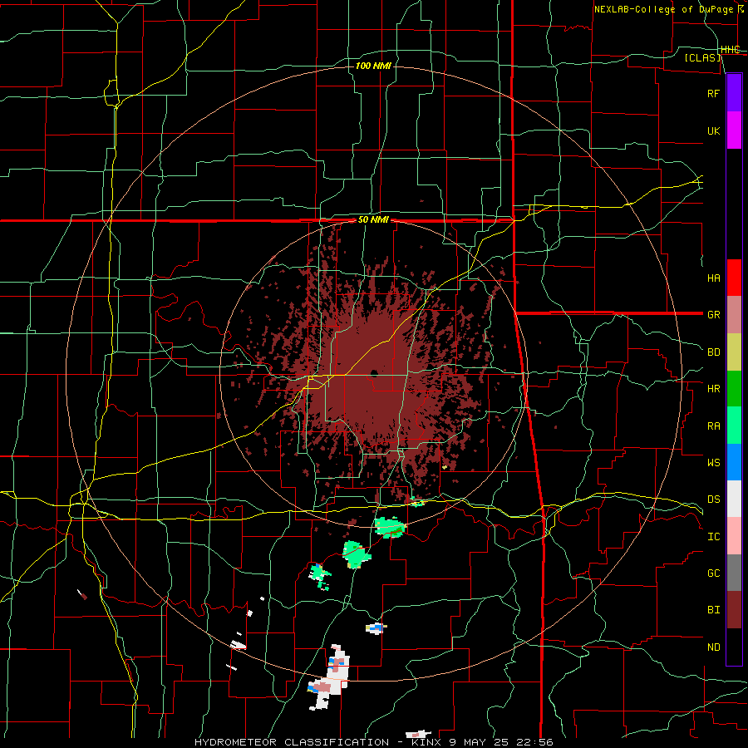Click the HYDROMETEOR CLASSIFICATION title text

click(x=292, y=742)
